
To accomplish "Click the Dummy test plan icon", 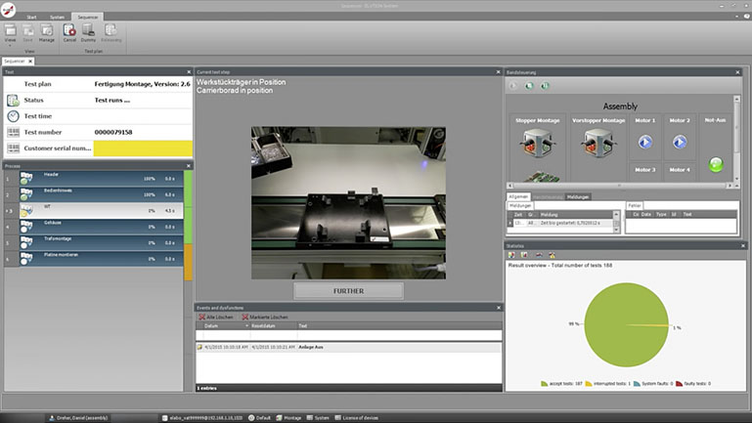I will click(88, 31).
